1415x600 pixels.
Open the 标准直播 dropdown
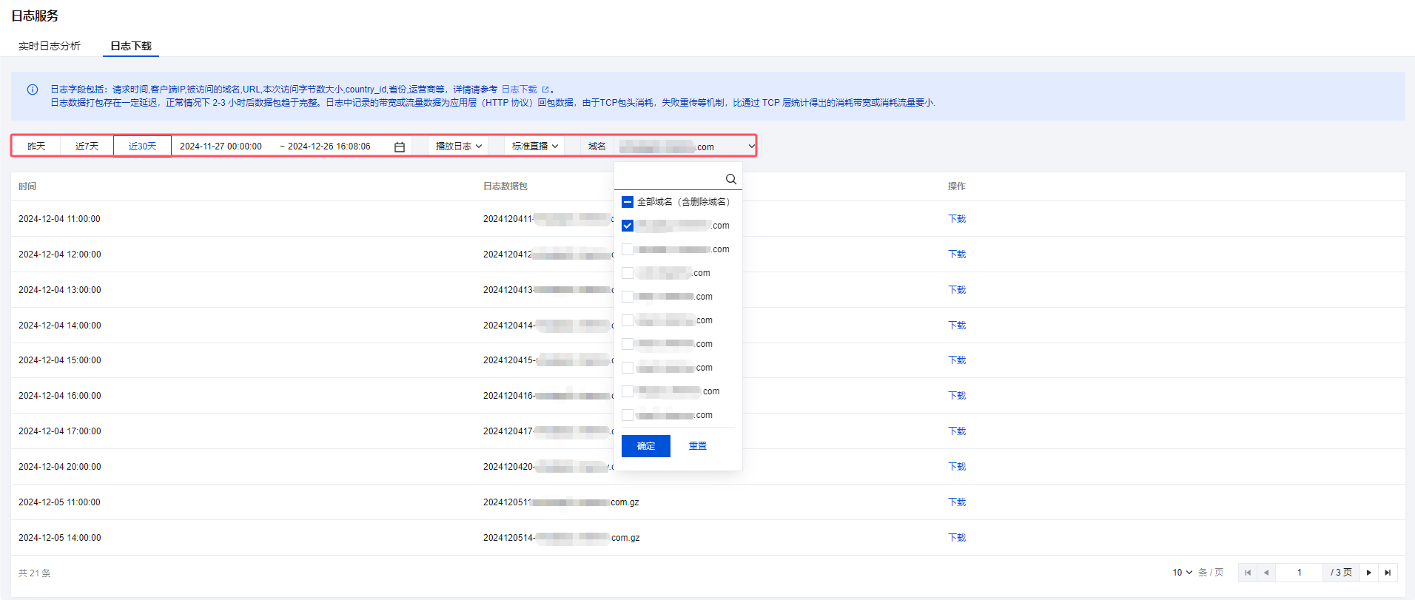tap(534, 146)
